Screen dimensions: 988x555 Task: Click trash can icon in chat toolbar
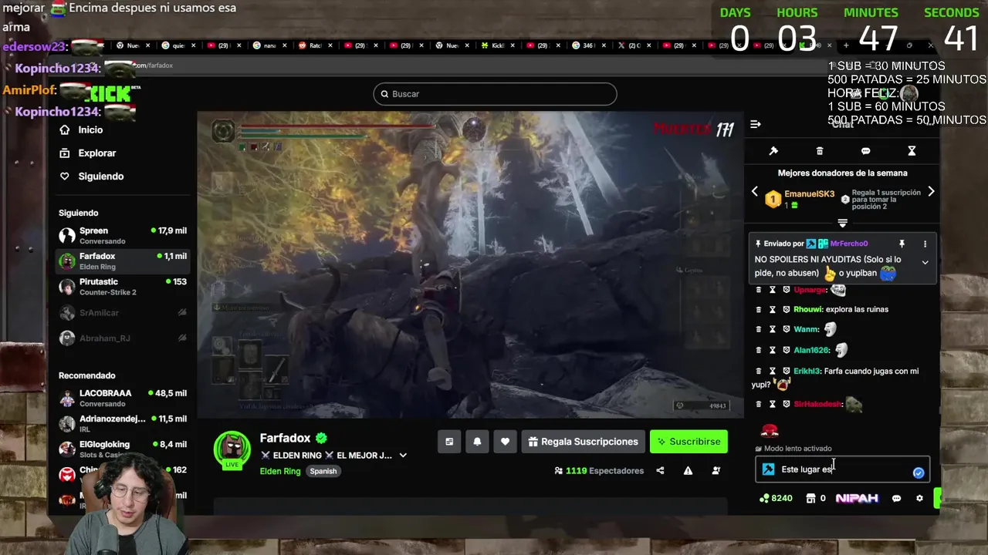[820, 151]
